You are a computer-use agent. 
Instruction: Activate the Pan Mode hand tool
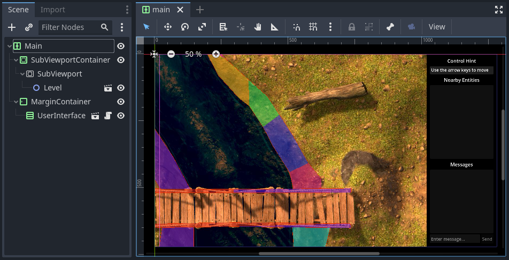click(257, 27)
